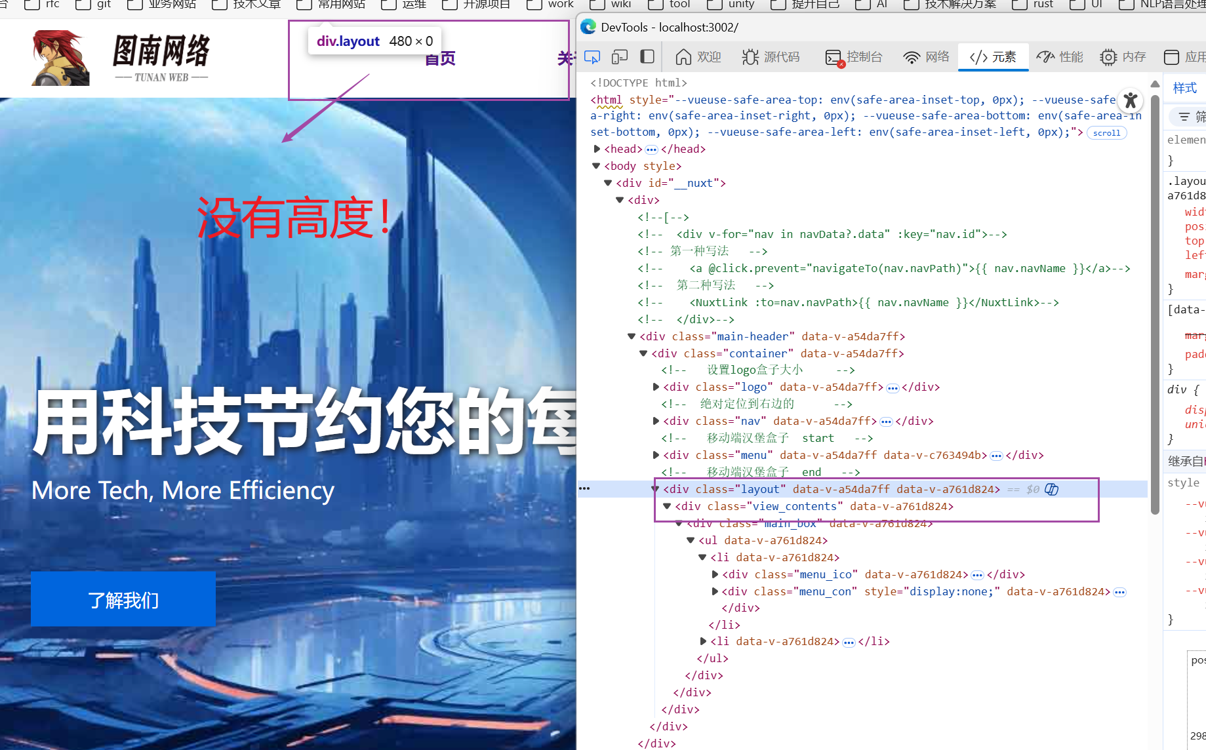
Task: Expand the head element node
Action: tap(597, 149)
